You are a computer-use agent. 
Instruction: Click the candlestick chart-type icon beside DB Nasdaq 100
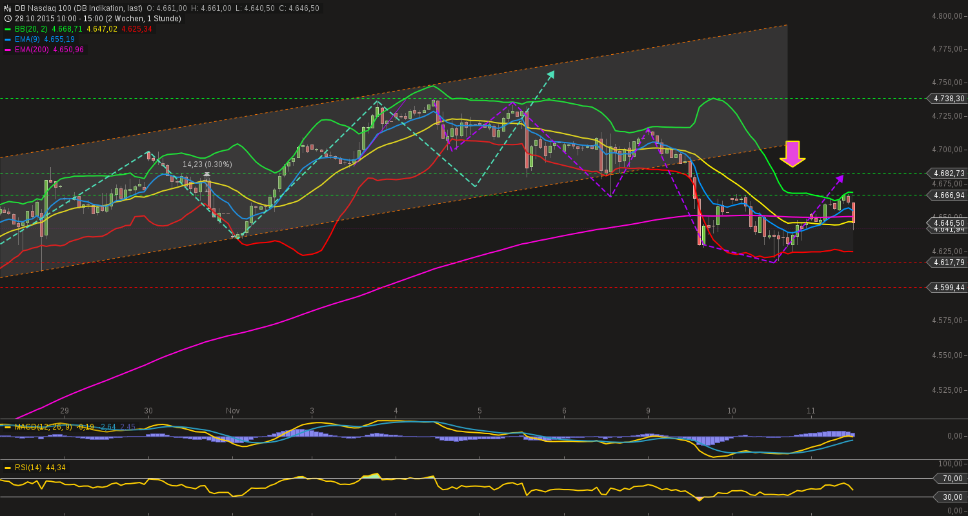[8, 8]
